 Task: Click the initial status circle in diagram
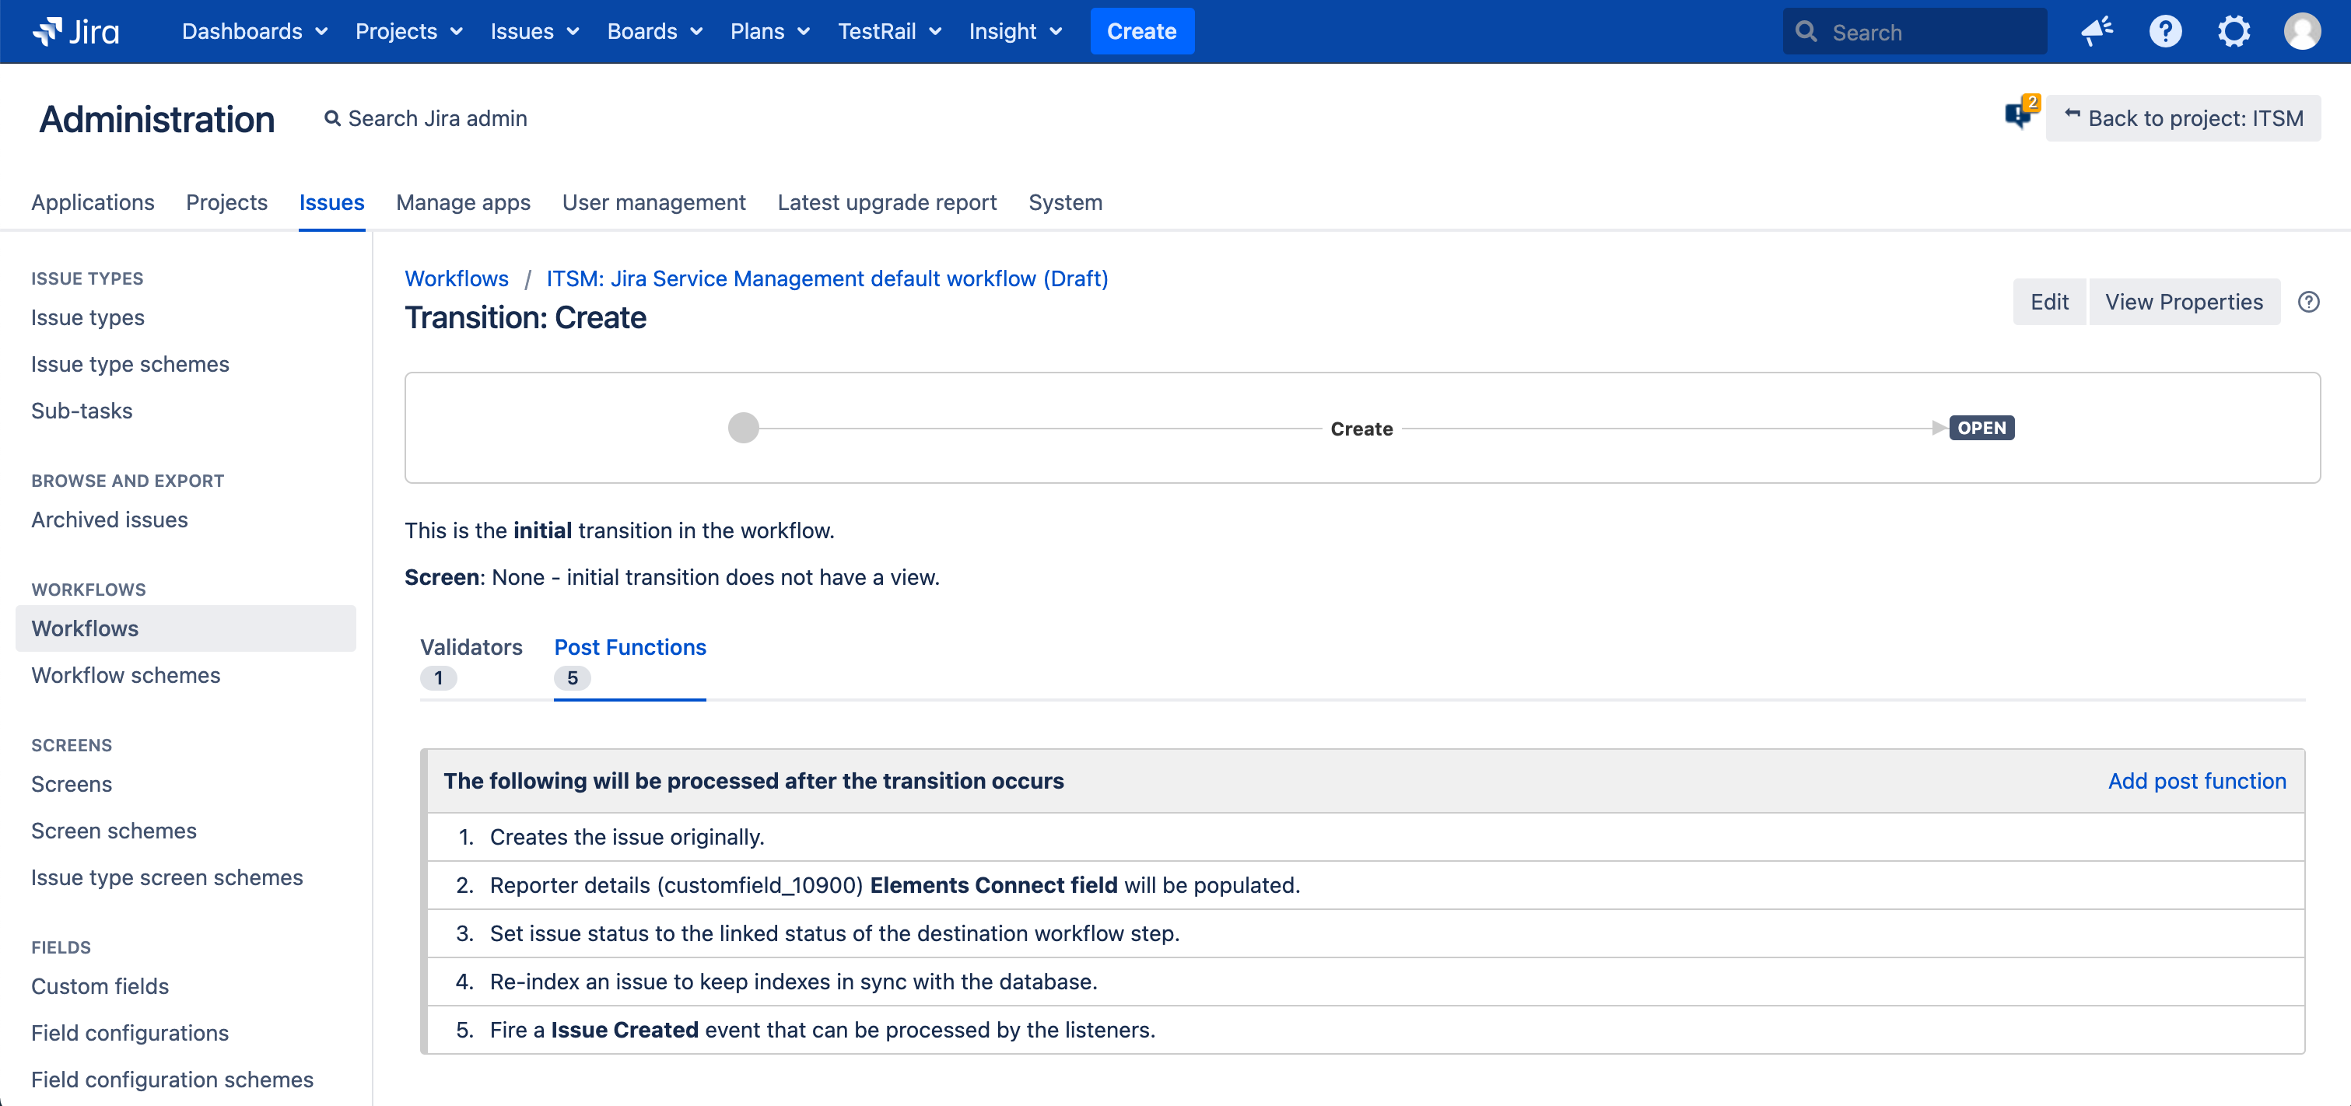(743, 428)
